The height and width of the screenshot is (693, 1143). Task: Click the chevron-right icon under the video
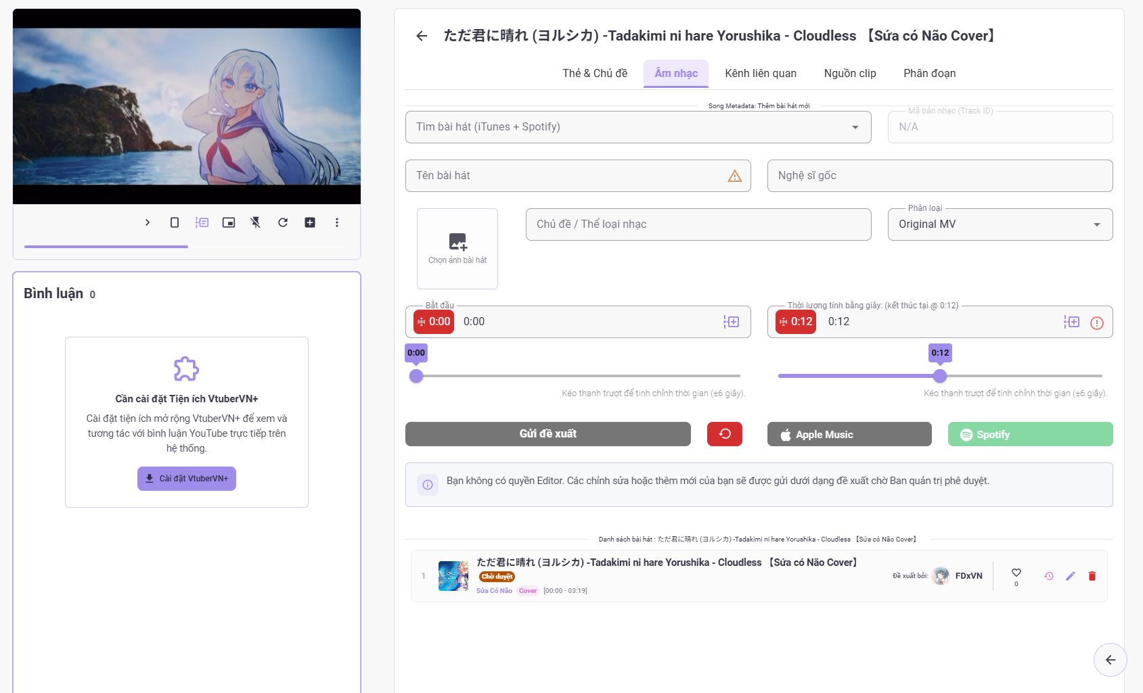click(x=148, y=222)
